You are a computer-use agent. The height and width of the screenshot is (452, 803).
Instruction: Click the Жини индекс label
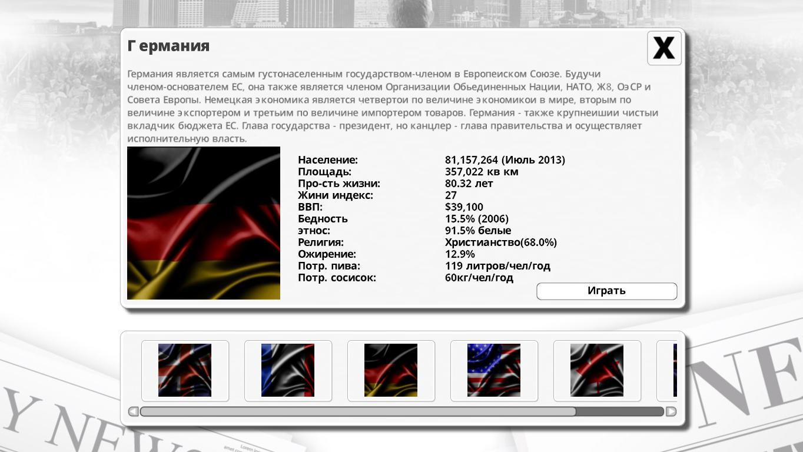tap(336, 195)
